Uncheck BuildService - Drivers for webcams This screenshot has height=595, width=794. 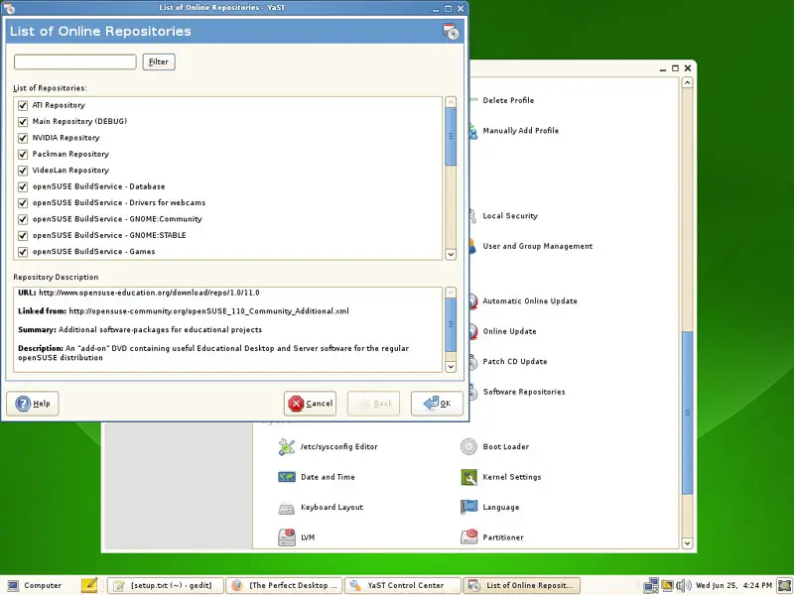pyautogui.click(x=22, y=203)
